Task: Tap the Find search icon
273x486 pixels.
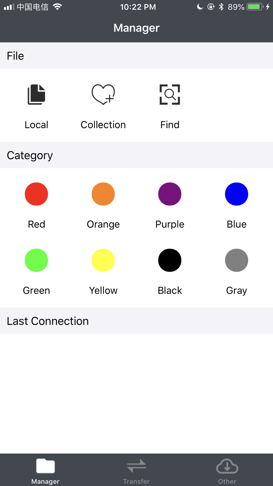Action: pyautogui.click(x=170, y=95)
